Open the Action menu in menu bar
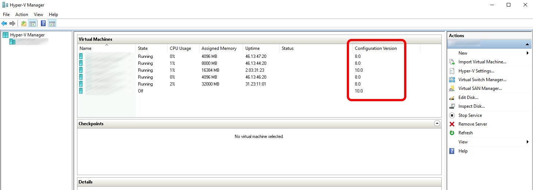 22,15
